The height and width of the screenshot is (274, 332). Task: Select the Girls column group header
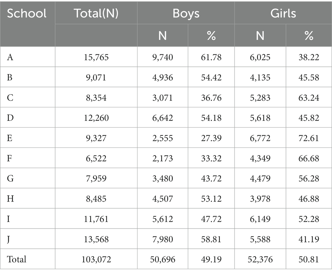[x=283, y=13]
